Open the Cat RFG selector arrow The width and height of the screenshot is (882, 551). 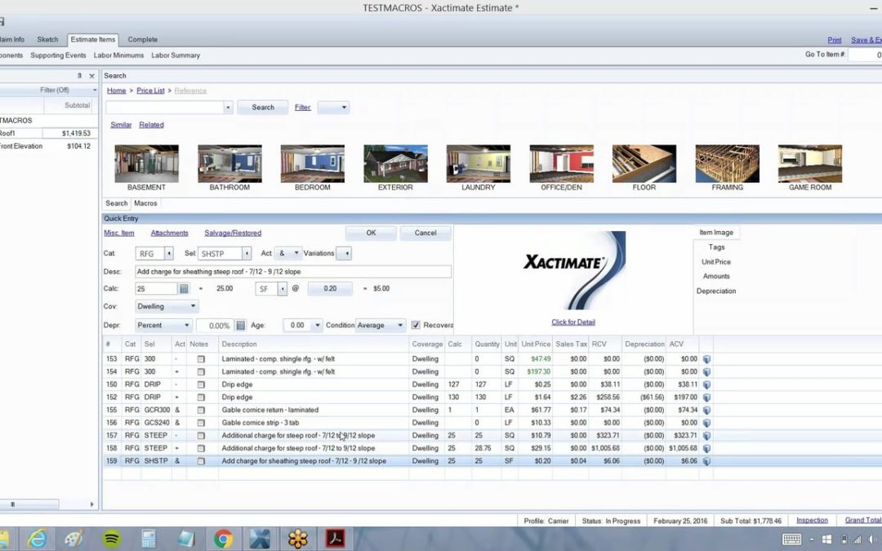point(169,254)
